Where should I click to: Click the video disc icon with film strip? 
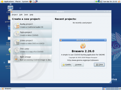coord(17,42)
